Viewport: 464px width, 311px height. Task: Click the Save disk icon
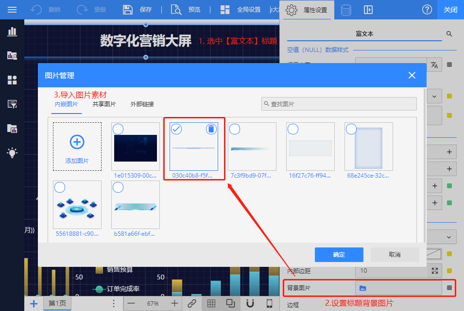pos(128,10)
